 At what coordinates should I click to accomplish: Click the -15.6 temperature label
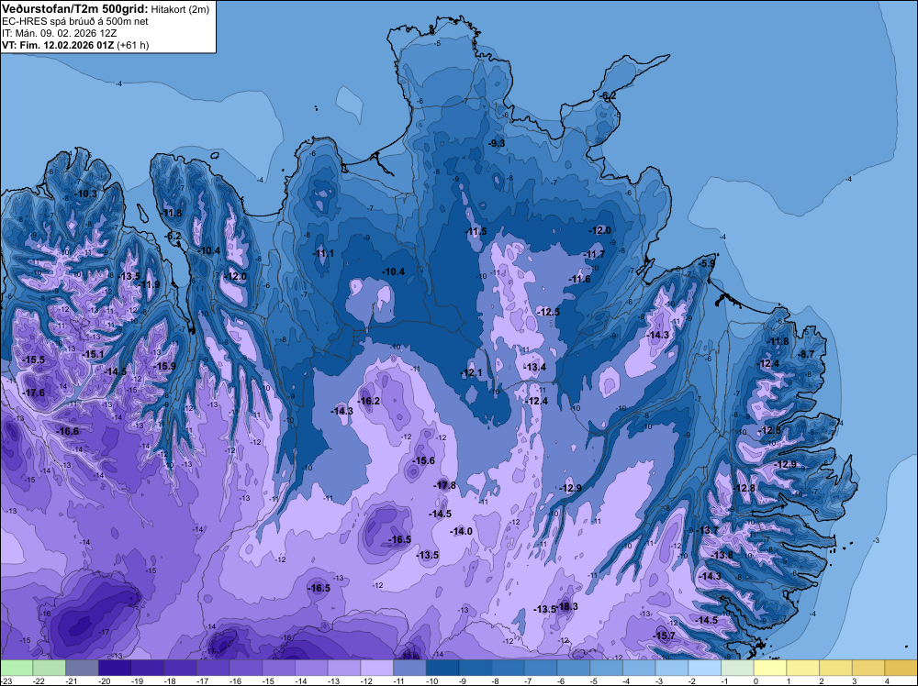pyautogui.click(x=423, y=460)
